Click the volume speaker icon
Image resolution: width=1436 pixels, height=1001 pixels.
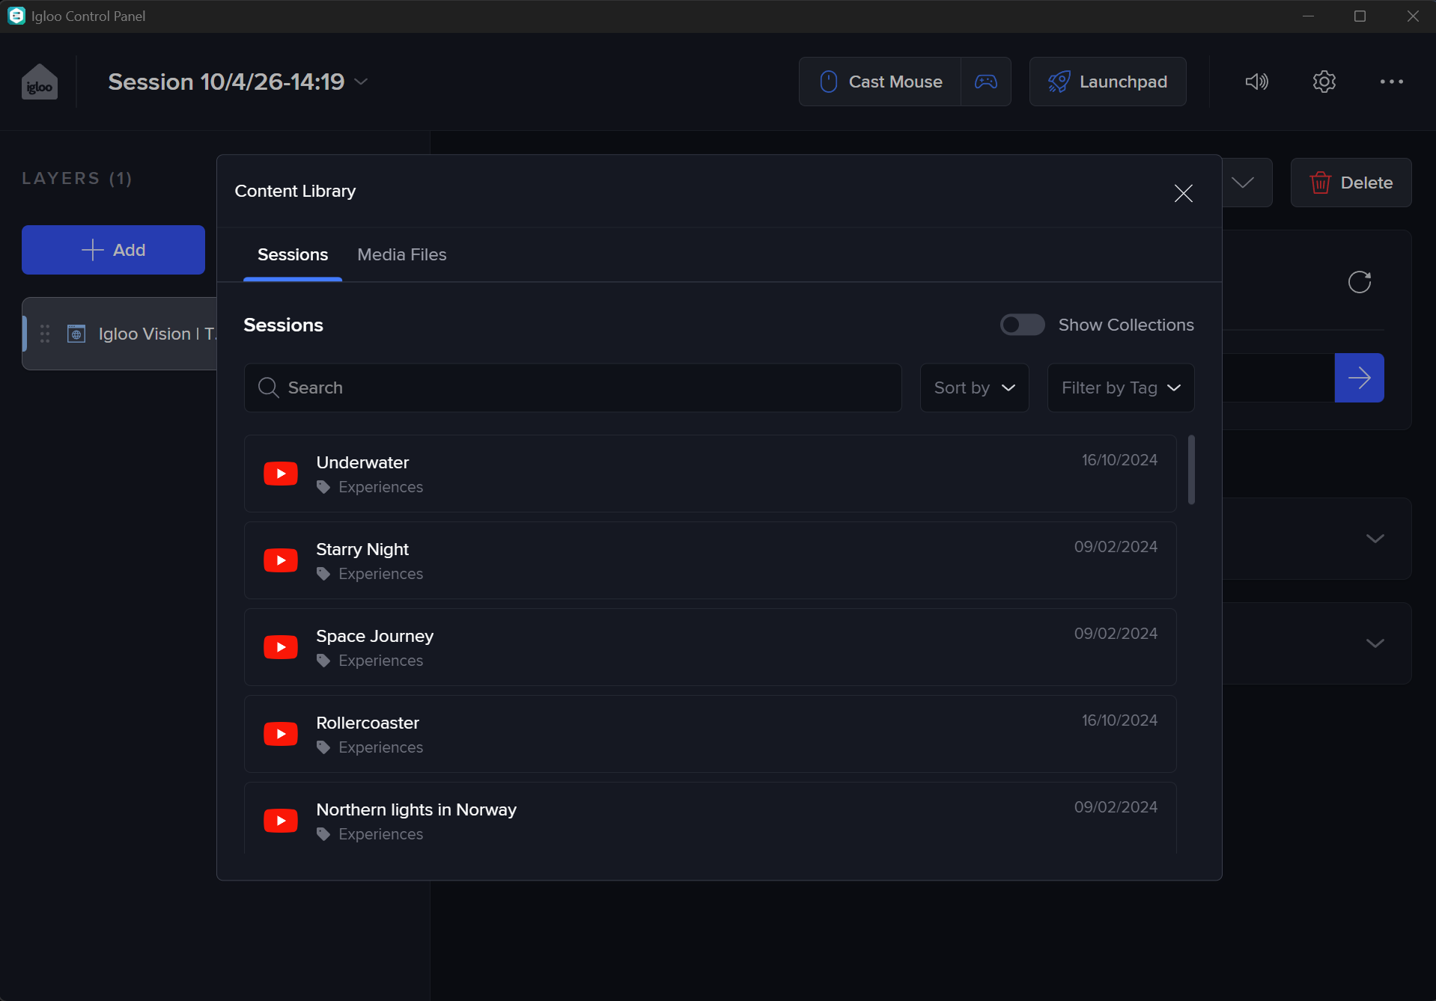click(1256, 82)
